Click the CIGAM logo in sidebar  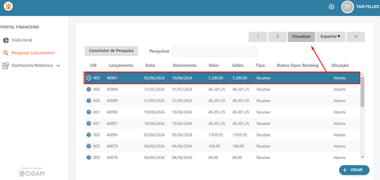(x=32, y=173)
